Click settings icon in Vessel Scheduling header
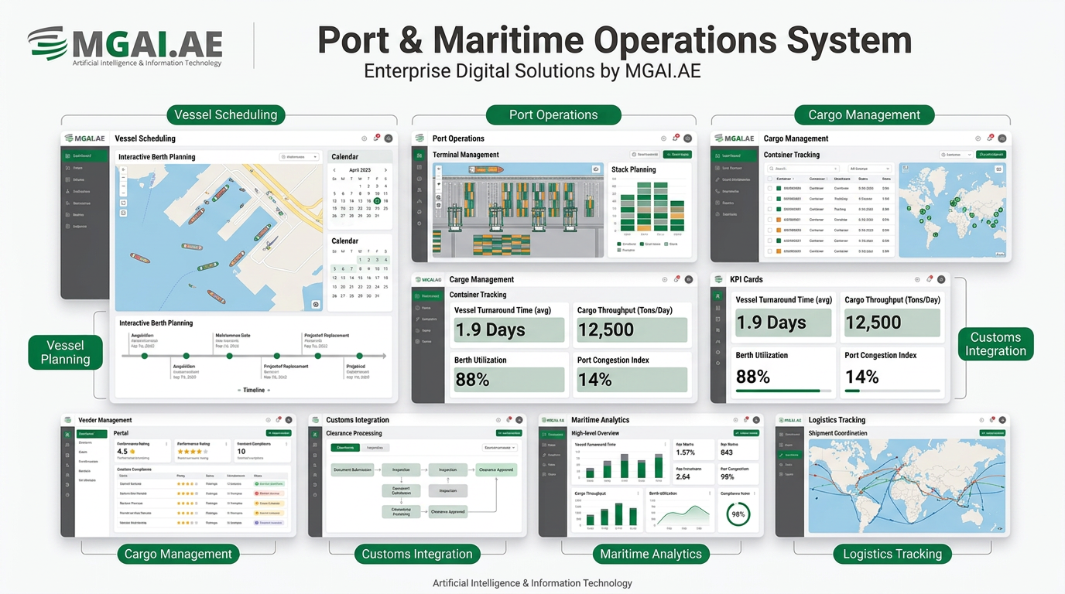 (365, 138)
